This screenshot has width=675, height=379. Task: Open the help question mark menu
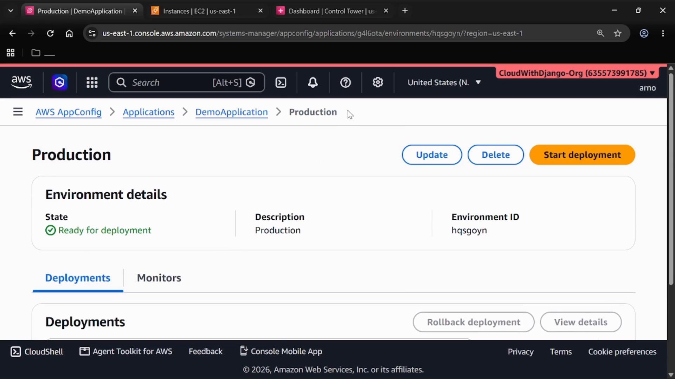[346, 82]
